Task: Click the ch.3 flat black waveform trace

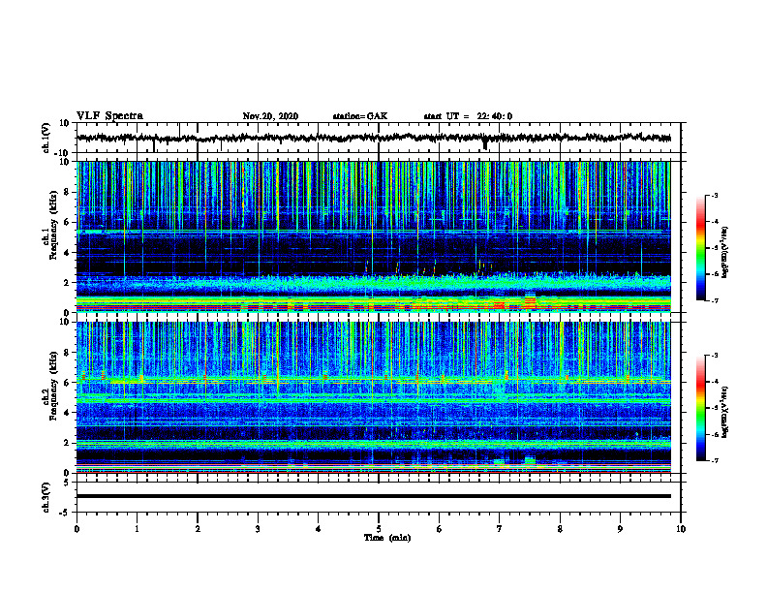Action: (x=374, y=496)
